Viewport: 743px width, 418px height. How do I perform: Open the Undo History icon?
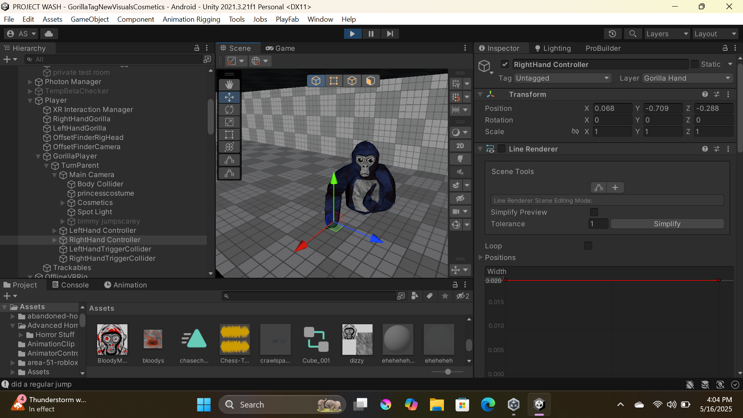coord(612,34)
